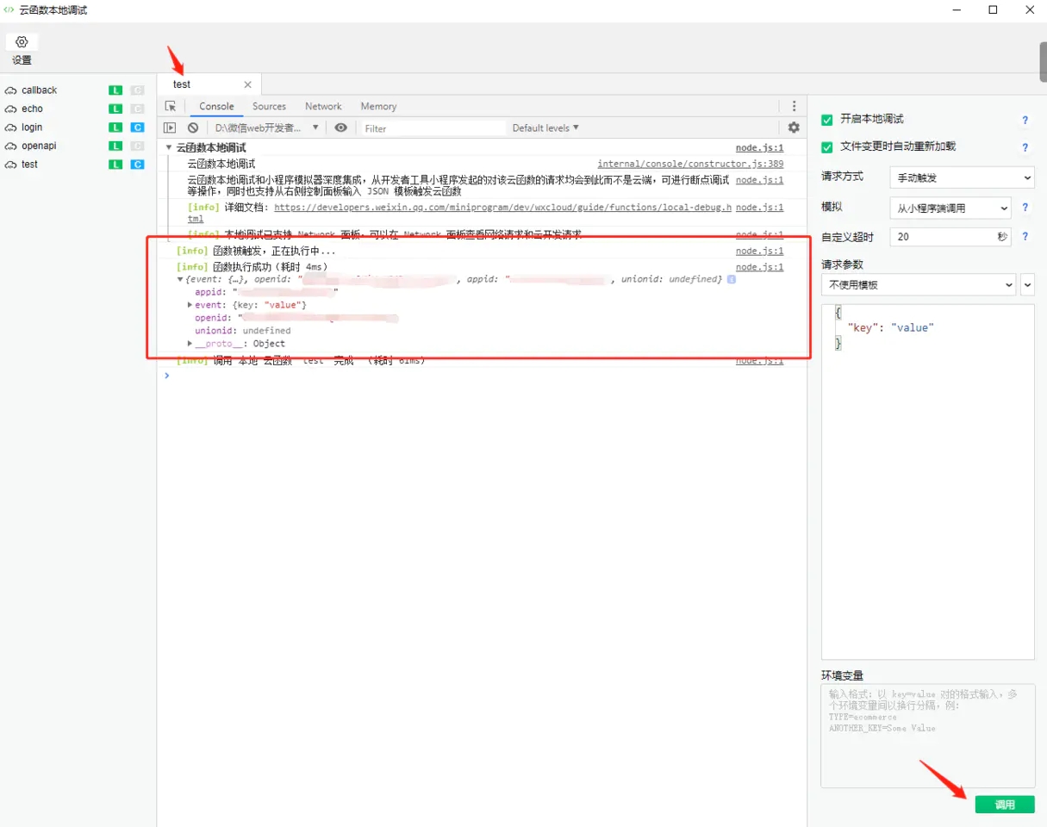The width and height of the screenshot is (1047, 827).
Task: Click the console Filter input field
Action: 433,127
